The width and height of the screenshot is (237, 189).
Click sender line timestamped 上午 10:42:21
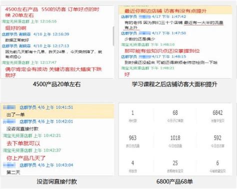tap(32, 135)
